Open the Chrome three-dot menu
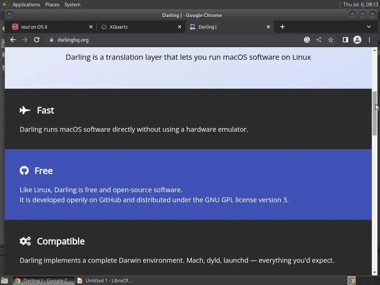380x285 pixels. (369, 40)
